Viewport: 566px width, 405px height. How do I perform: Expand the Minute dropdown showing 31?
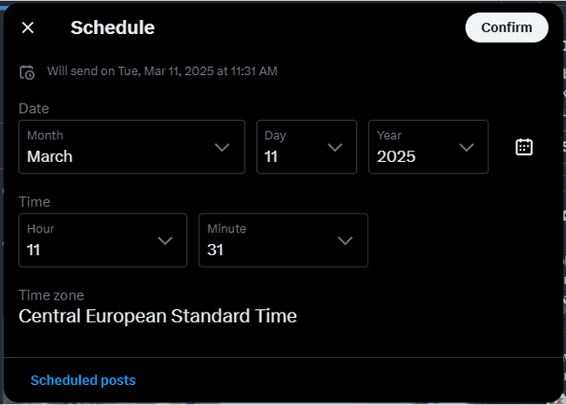tap(283, 240)
